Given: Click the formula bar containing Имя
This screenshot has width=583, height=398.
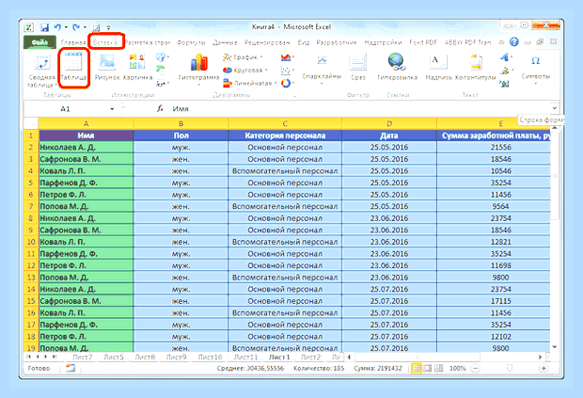Looking at the screenshot, I should pyautogui.click(x=359, y=108).
